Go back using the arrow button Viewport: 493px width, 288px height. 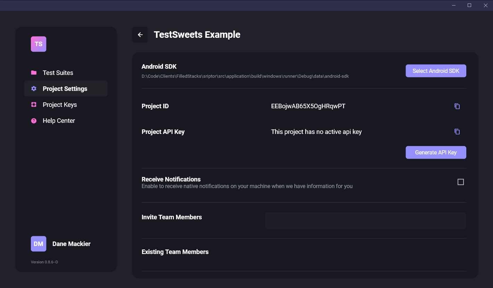click(x=140, y=35)
